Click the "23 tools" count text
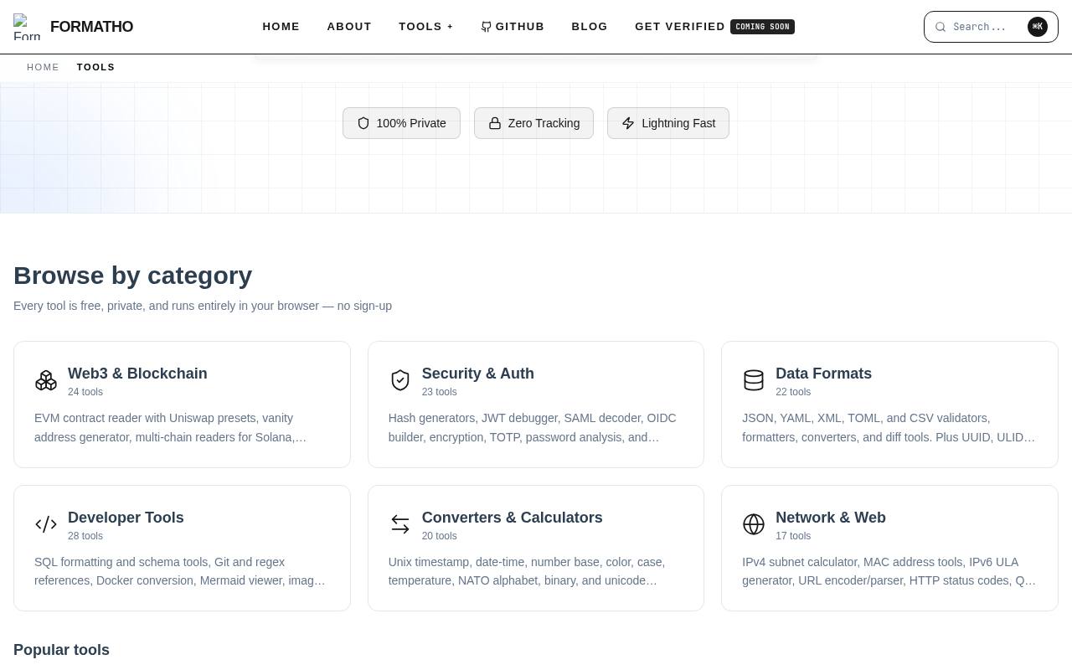The width and height of the screenshot is (1072, 670). click(x=439, y=392)
